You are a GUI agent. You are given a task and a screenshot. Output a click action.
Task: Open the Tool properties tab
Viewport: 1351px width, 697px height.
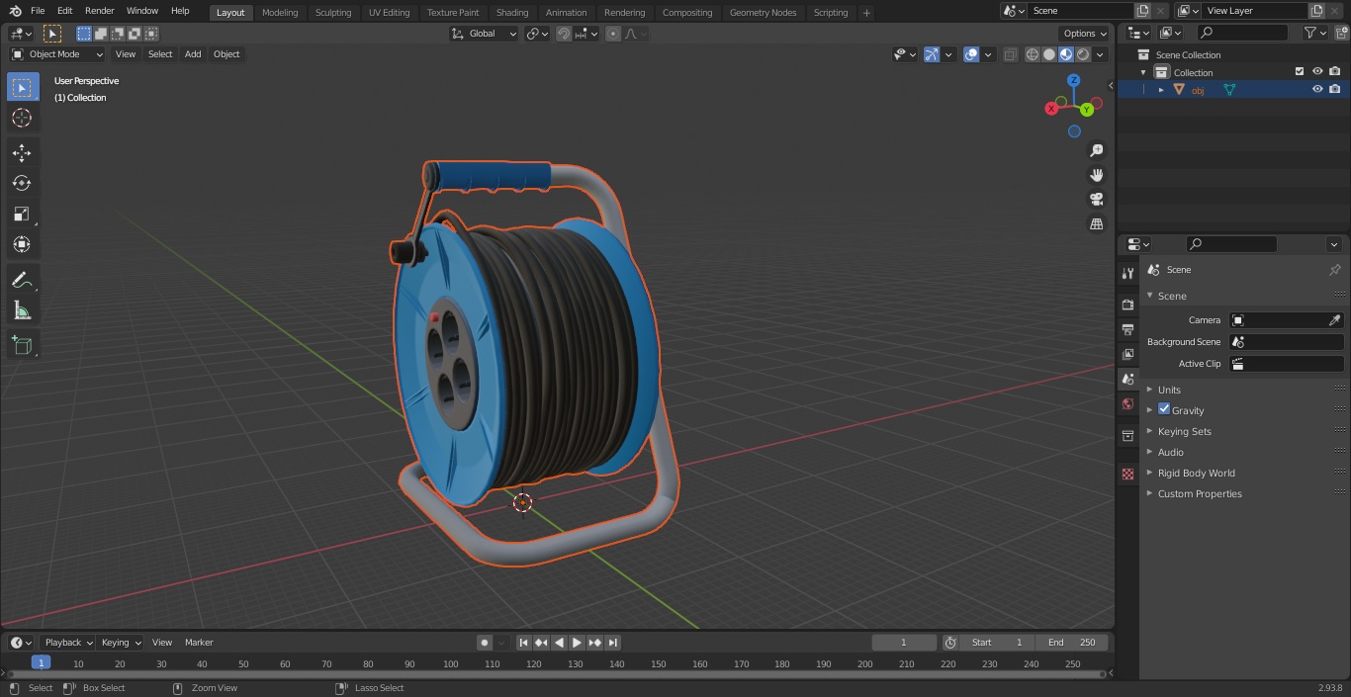[x=1127, y=274]
